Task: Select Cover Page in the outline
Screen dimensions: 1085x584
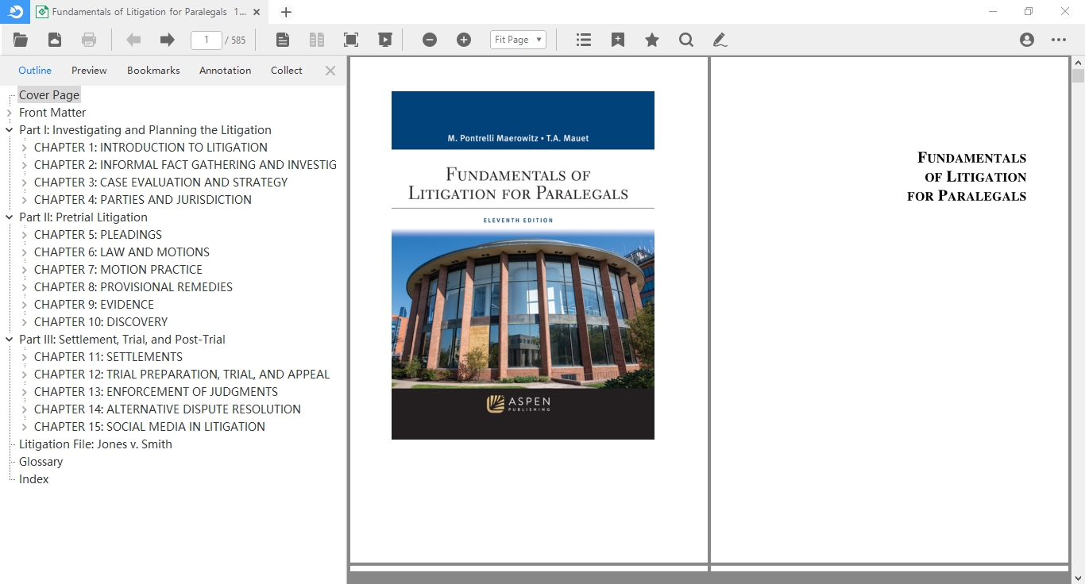Action: click(x=49, y=95)
